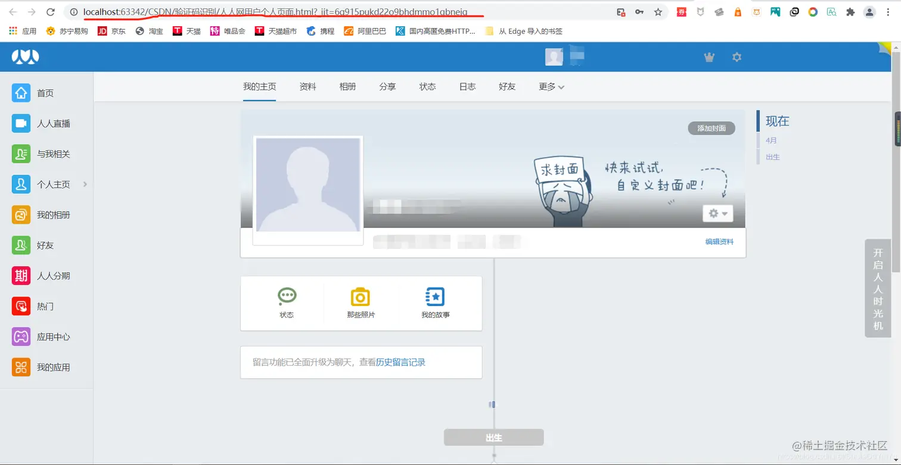Open 我的相册 in the sidebar

(x=20, y=214)
